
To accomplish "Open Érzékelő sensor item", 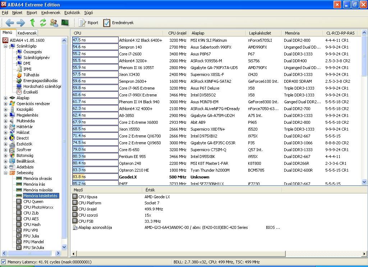I will (31, 92).
